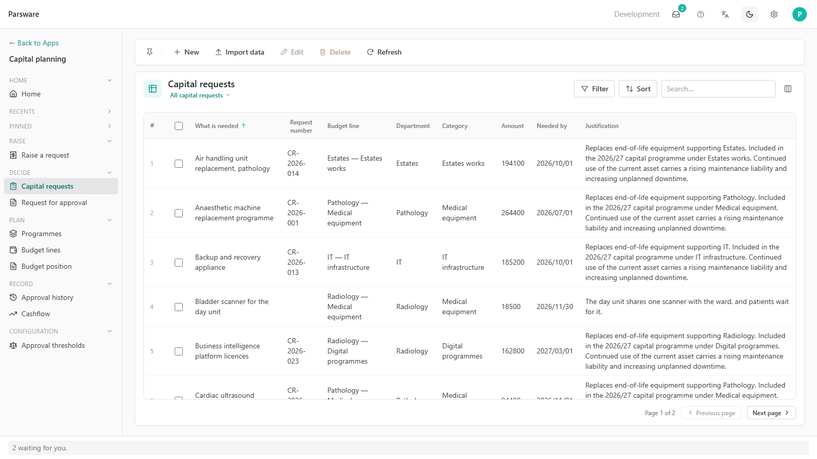Check the Air handling unit row checkbox

coord(179,164)
